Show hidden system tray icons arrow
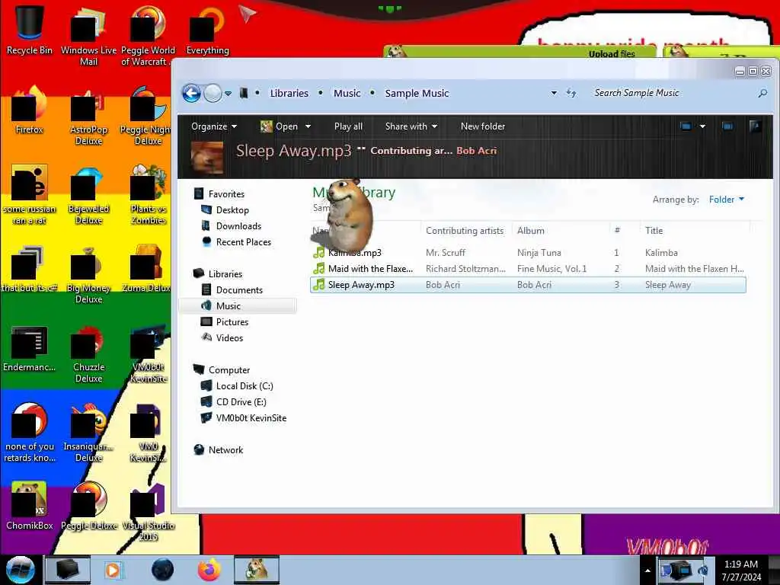 (647, 571)
